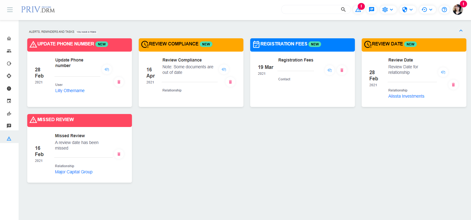
Task: Mark Update Phone Number alert as seen
Action: point(107,70)
